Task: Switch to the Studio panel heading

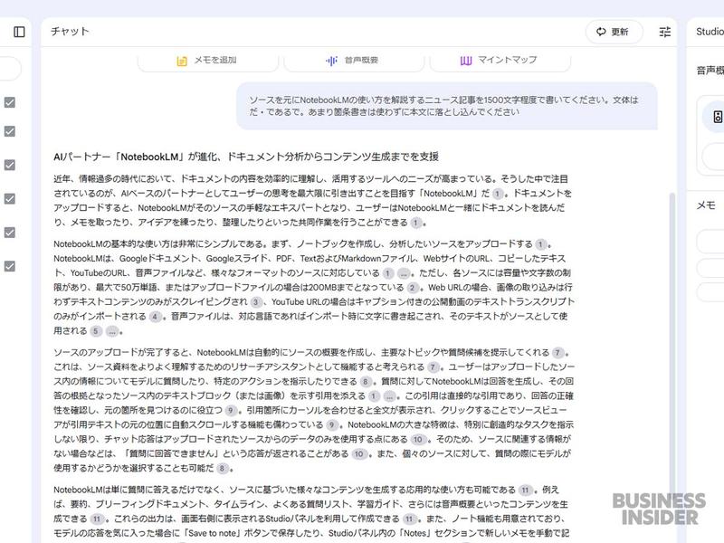Action: tap(710, 32)
